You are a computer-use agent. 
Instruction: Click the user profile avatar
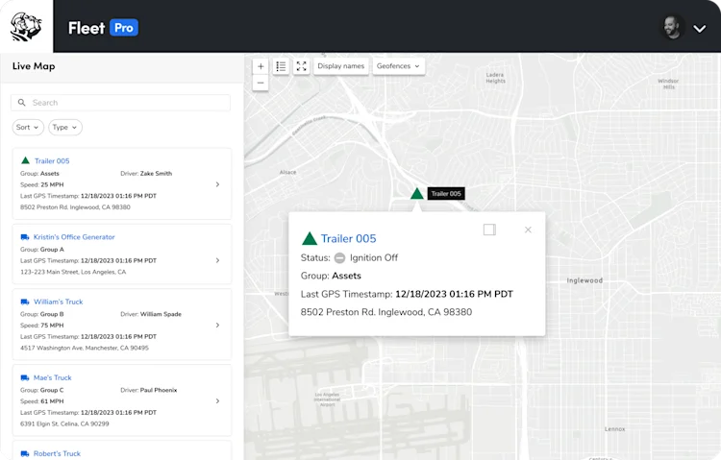coord(672,28)
